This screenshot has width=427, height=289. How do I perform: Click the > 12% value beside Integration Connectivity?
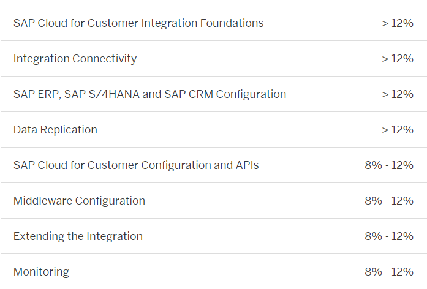[398, 59]
